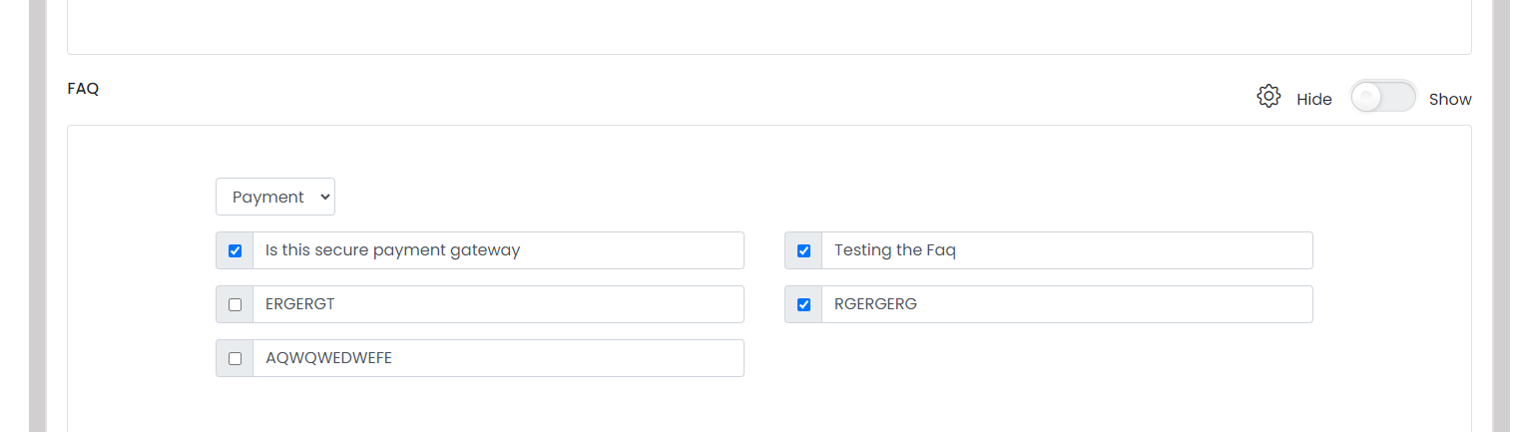Click the gray strip on the right edge

coord(1500,216)
